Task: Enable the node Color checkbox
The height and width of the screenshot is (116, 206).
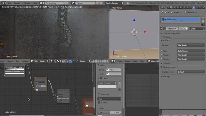Action: 101,78
